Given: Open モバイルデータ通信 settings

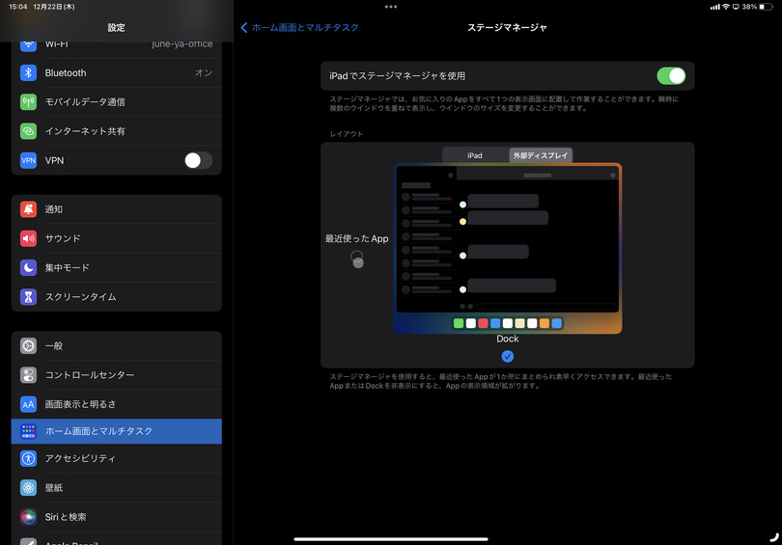Looking at the screenshot, I should [117, 102].
